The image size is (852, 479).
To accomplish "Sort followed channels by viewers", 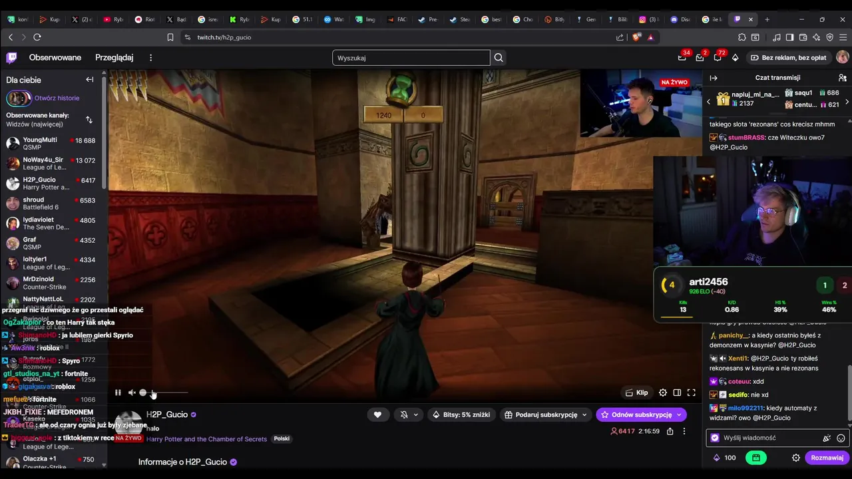I will 89,120.
